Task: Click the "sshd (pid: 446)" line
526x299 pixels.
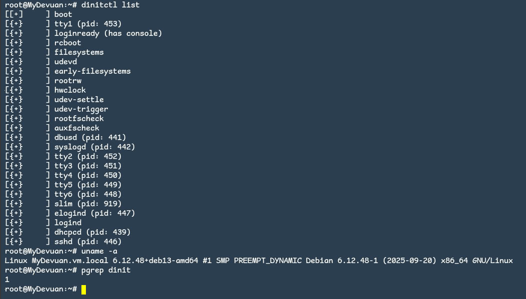Action: 88,242
